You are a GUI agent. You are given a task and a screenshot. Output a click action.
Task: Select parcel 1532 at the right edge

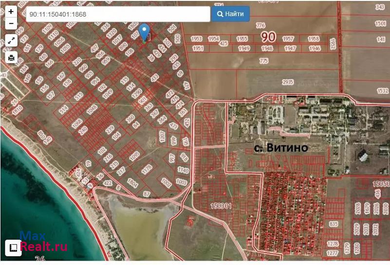coord(383,90)
